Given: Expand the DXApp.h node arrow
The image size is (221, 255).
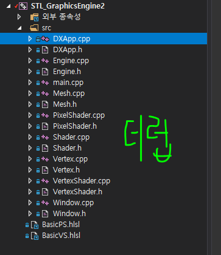Looking at the screenshot, I should pos(30,50).
